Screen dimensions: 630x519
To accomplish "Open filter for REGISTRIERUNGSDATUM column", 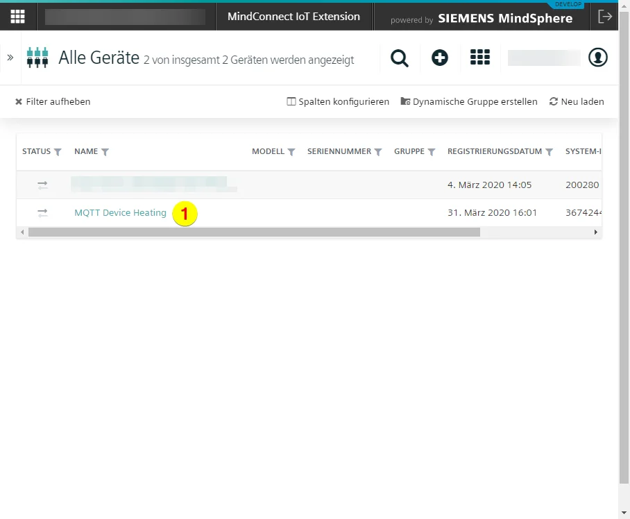I will [x=549, y=152].
